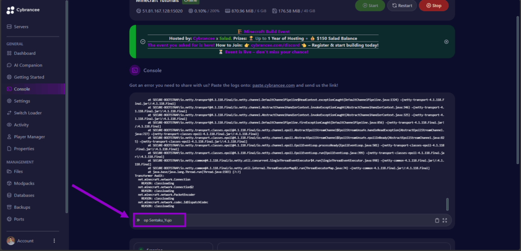Click the sidebar scrollbar
This screenshot has width=521, height=251.
coord(67,106)
